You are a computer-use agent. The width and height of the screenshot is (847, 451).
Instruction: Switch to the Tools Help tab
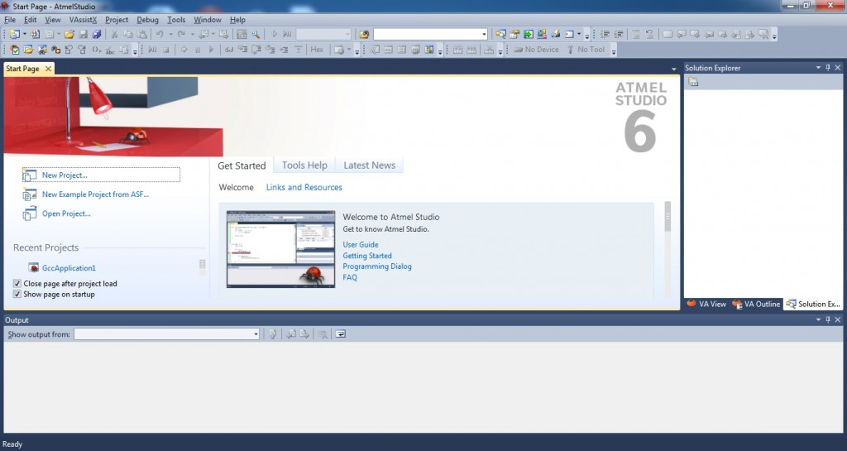click(x=304, y=166)
